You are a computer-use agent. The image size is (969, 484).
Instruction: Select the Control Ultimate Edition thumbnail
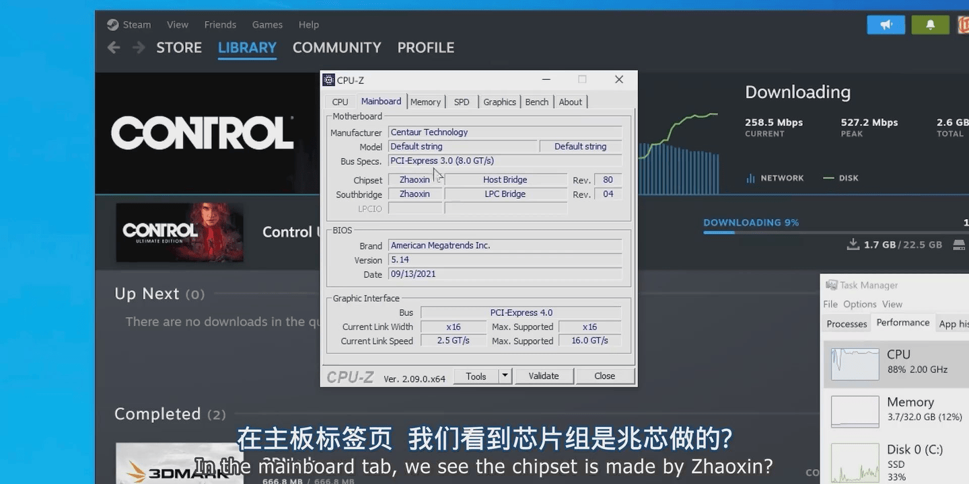tap(180, 233)
